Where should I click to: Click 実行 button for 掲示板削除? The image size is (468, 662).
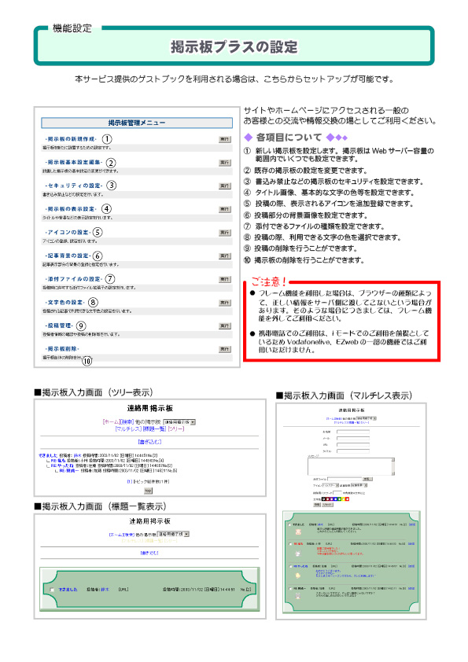pos(225,349)
